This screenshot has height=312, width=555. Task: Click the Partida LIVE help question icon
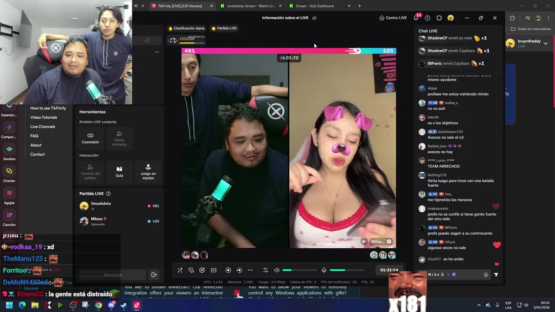click(x=108, y=194)
